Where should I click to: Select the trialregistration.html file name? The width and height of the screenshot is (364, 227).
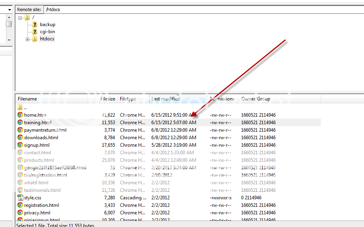pyautogui.click(x=45, y=175)
